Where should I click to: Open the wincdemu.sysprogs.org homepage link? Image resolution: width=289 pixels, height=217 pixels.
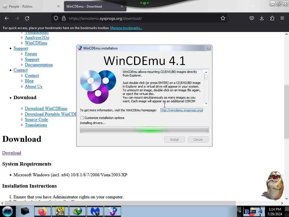[x=181, y=110]
